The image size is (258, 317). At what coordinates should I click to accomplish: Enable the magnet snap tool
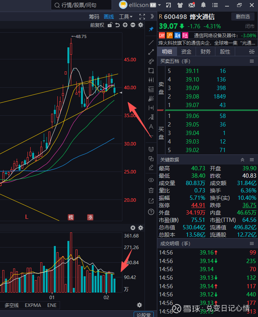tap(151, 149)
